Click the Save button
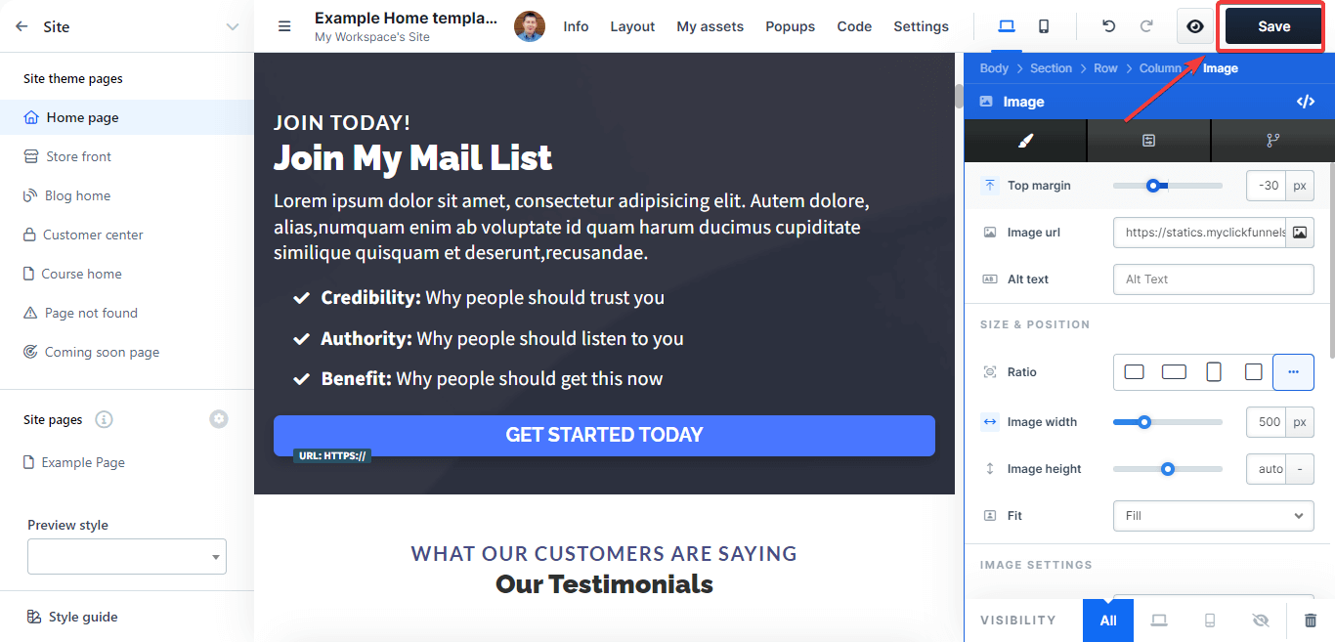 [1270, 26]
